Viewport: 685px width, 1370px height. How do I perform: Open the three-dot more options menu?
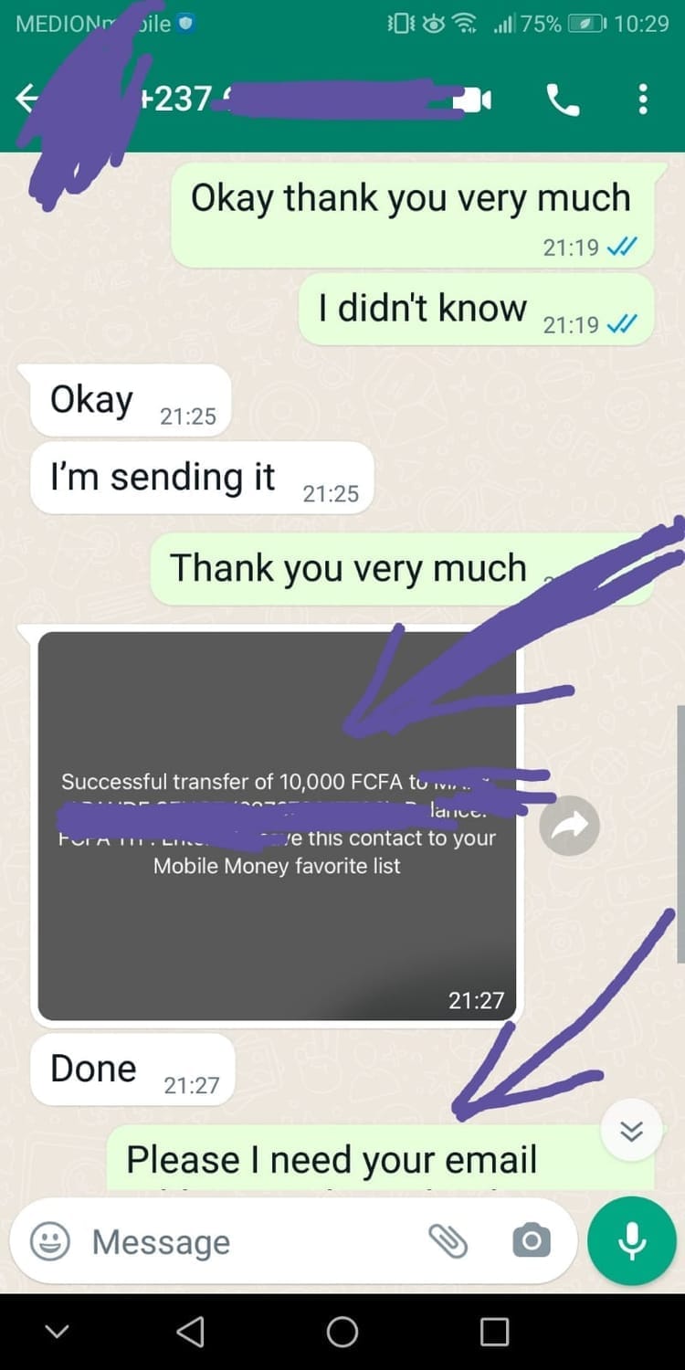coord(643,99)
